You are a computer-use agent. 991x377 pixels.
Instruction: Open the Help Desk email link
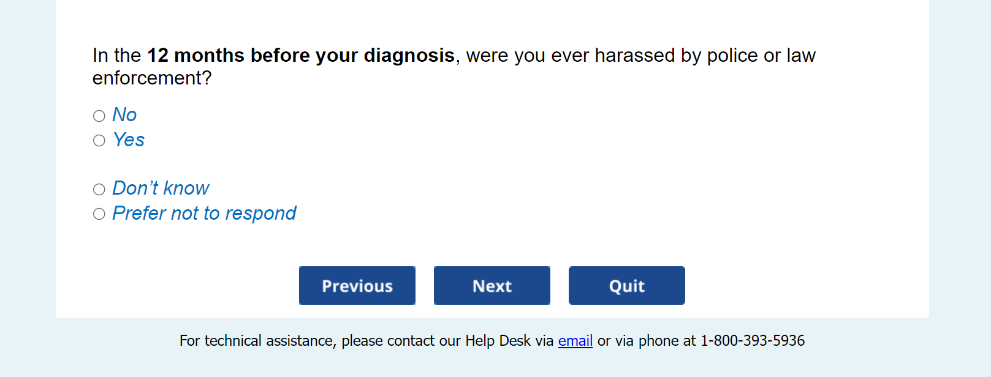coord(575,341)
